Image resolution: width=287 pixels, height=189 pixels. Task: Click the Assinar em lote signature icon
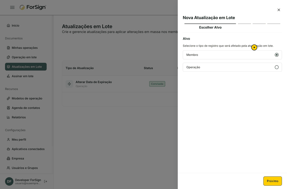[x=8, y=76]
